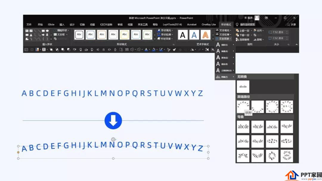Select the oval shape in shapes gallery
The height and width of the screenshot is (181, 322).
tap(47, 31)
